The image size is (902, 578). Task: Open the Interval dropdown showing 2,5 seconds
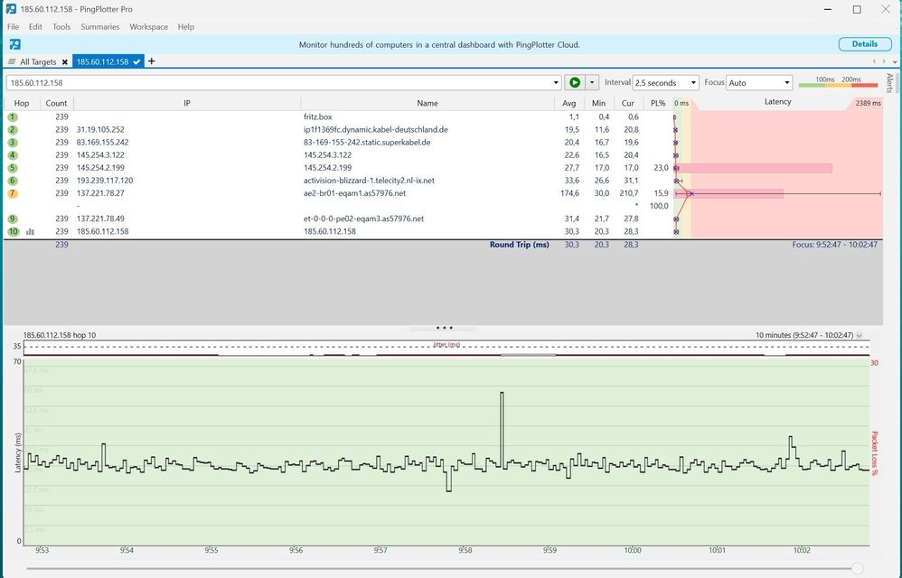click(666, 81)
